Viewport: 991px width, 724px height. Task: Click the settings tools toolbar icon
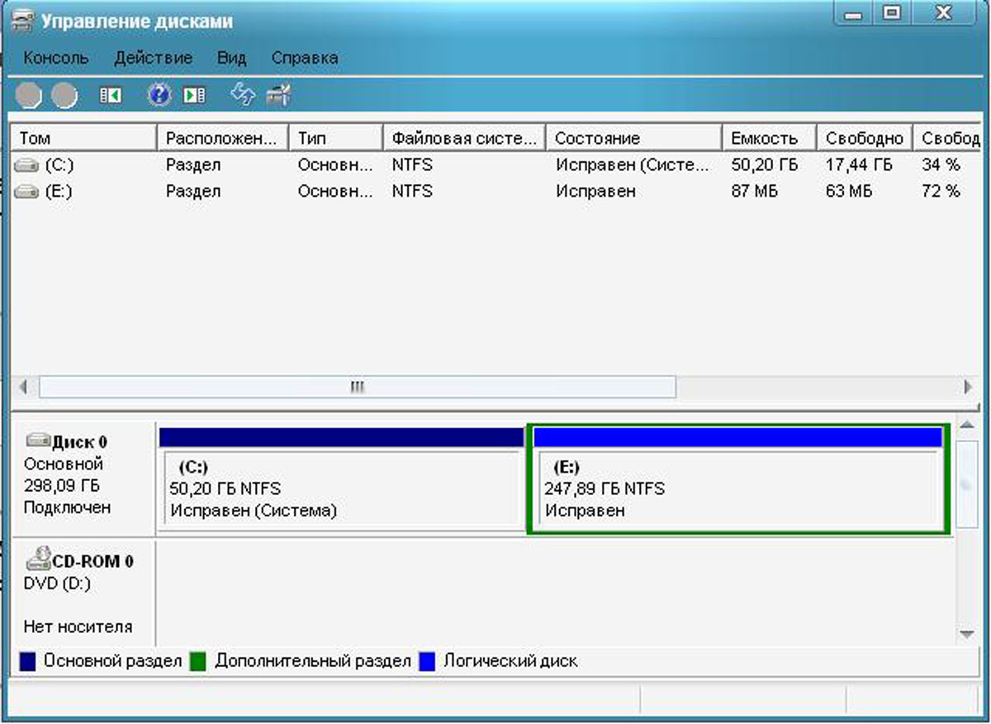click(278, 95)
